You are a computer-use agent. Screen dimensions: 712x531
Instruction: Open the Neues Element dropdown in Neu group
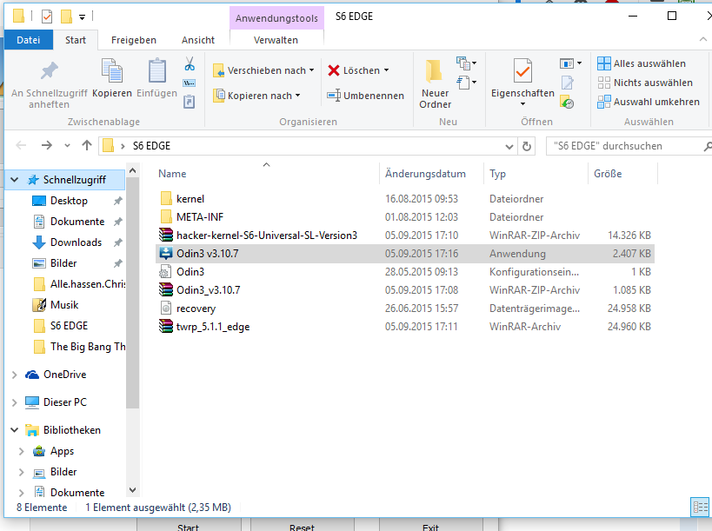[466, 63]
